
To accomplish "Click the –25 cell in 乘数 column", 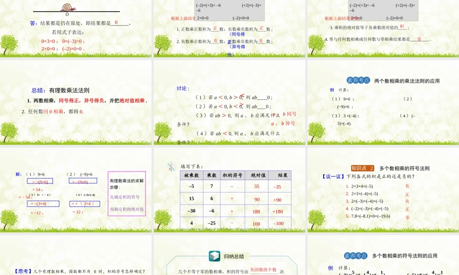I will click(x=212, y=223).
